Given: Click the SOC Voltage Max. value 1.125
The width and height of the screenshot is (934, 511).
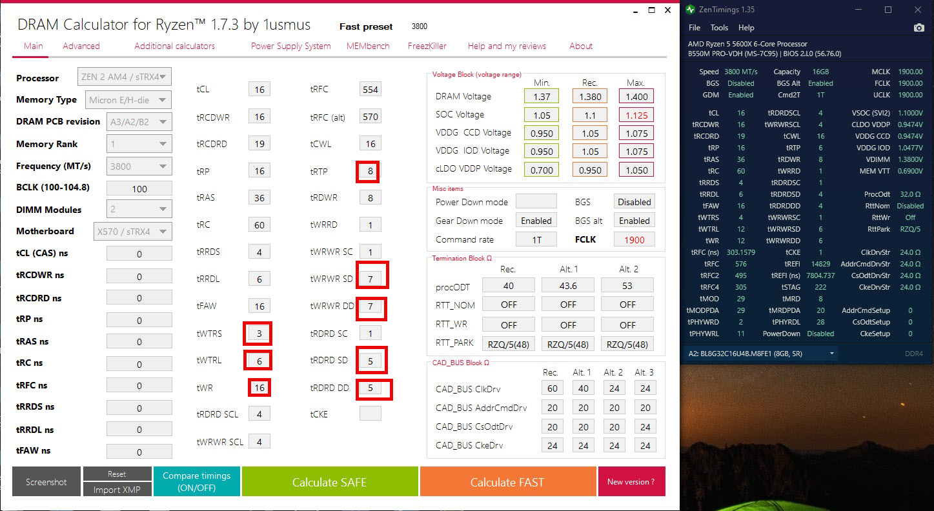Looking at the screenshot, I should click(x=636, y=115).
